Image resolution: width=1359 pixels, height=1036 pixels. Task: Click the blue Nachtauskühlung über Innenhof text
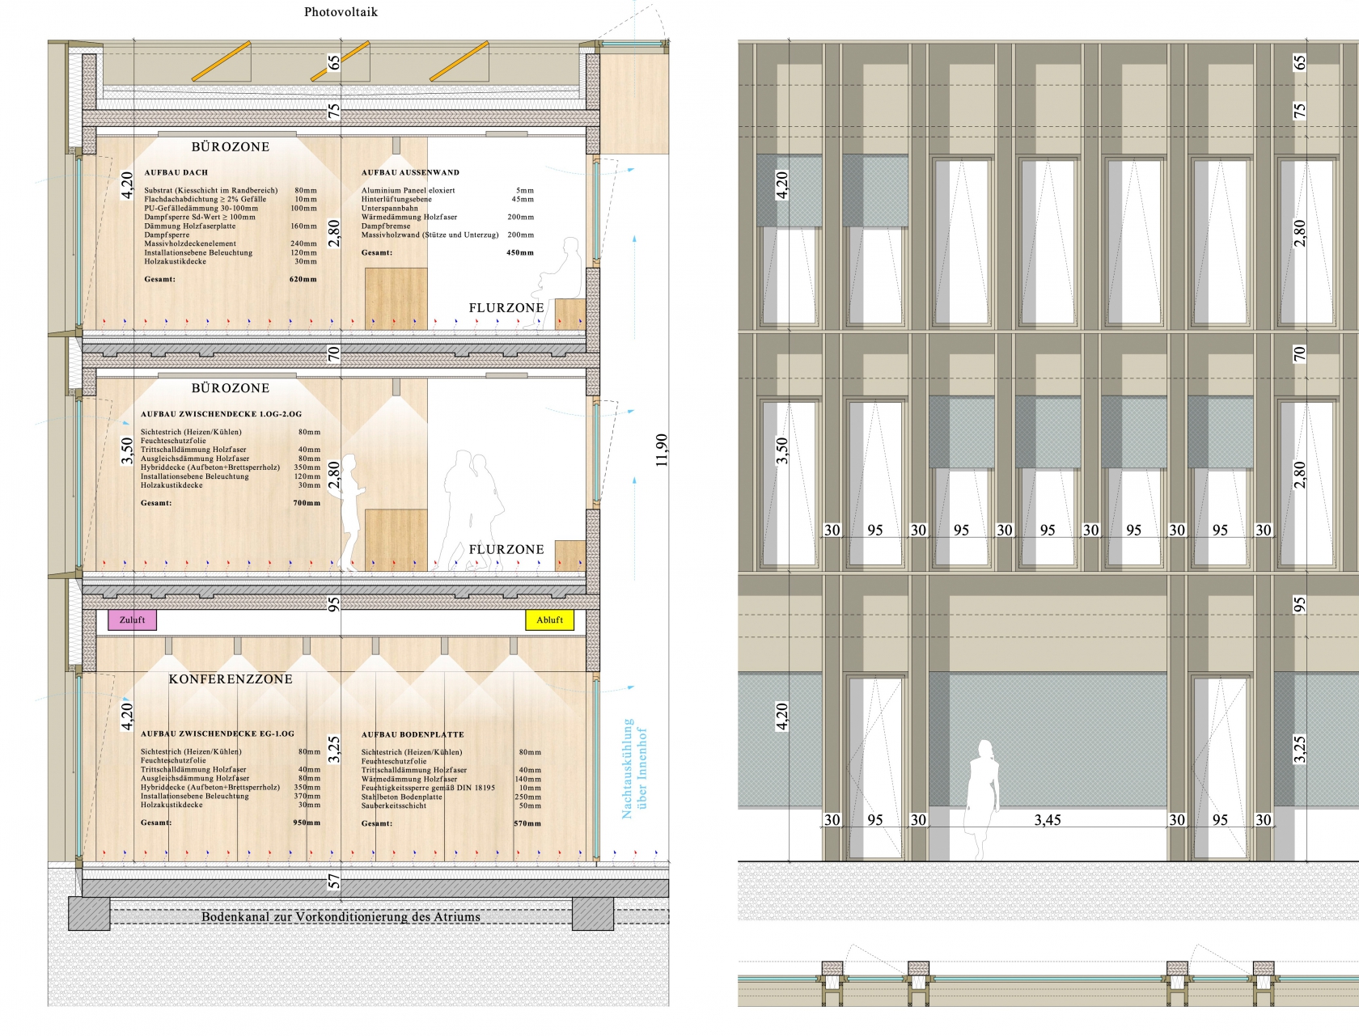(x=634, y=768)
